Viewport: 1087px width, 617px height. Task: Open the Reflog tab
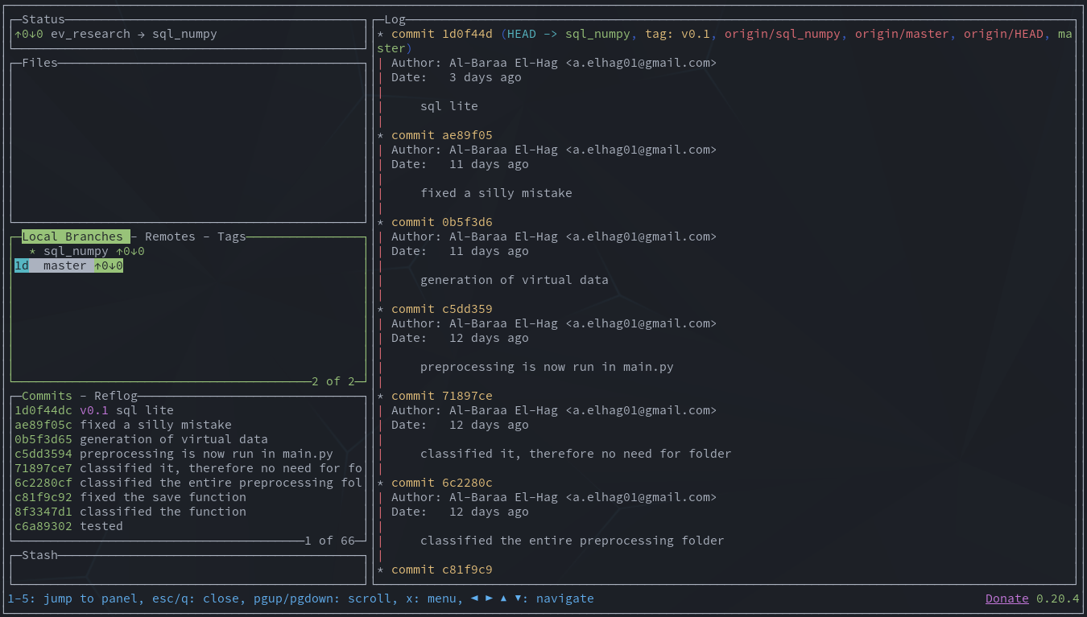coord(116,396)
